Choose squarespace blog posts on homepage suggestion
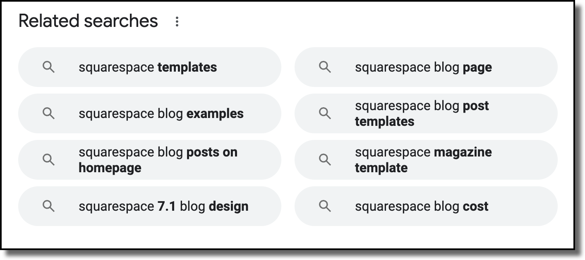585x260 pixels. pyautogui.click(x=150, y=160)
